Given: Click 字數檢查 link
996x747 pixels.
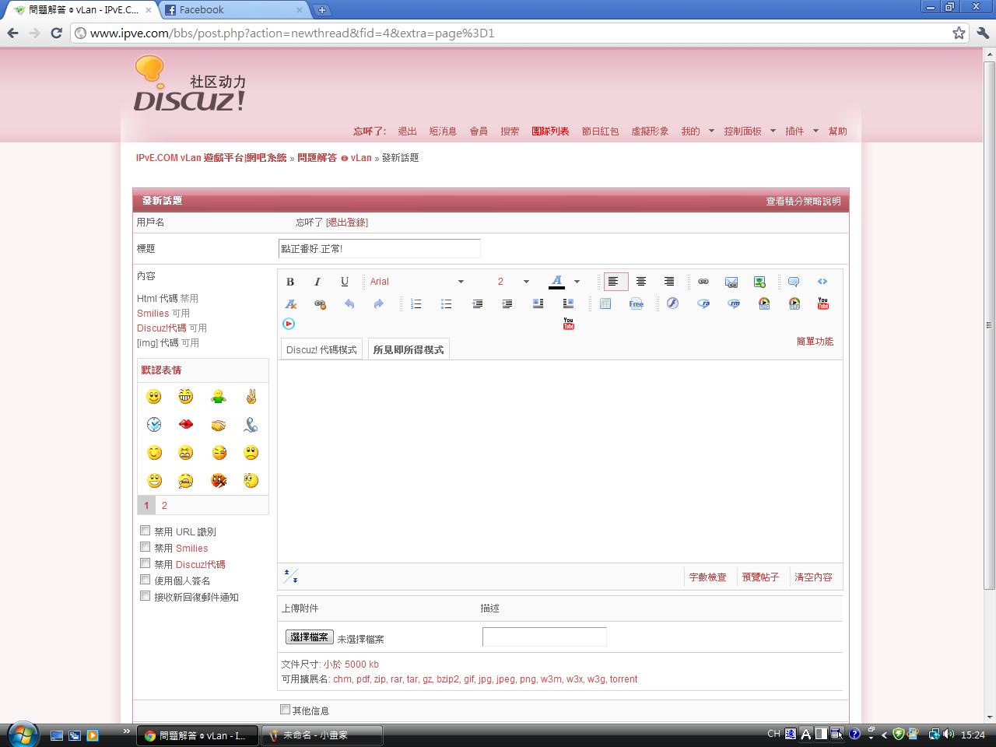Looking at the screenshot, I should pos(707,577).
